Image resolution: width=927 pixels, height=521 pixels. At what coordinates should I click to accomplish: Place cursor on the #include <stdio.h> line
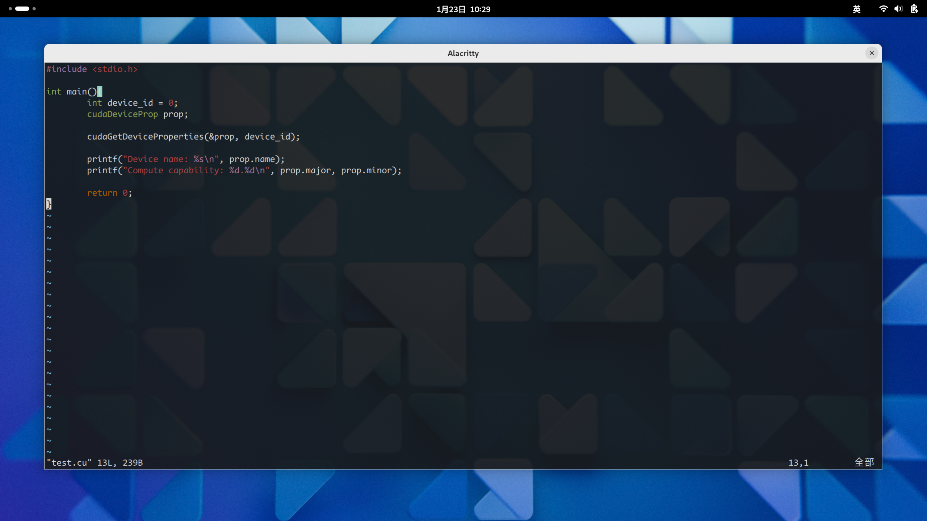(x=92, y=69)
